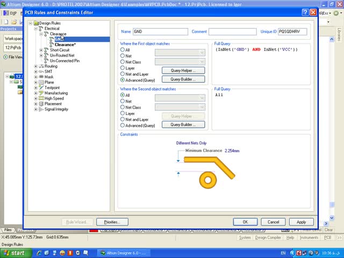This screenshot has width=344, height=258.
Task: Select 'Net Class' for the First object
Action: coord(123,62)
